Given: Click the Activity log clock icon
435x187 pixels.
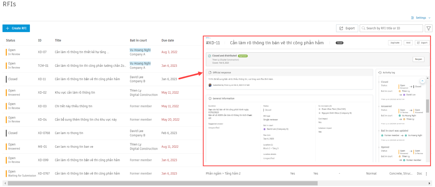Looking at the screenshot, I should click(380, 73).
